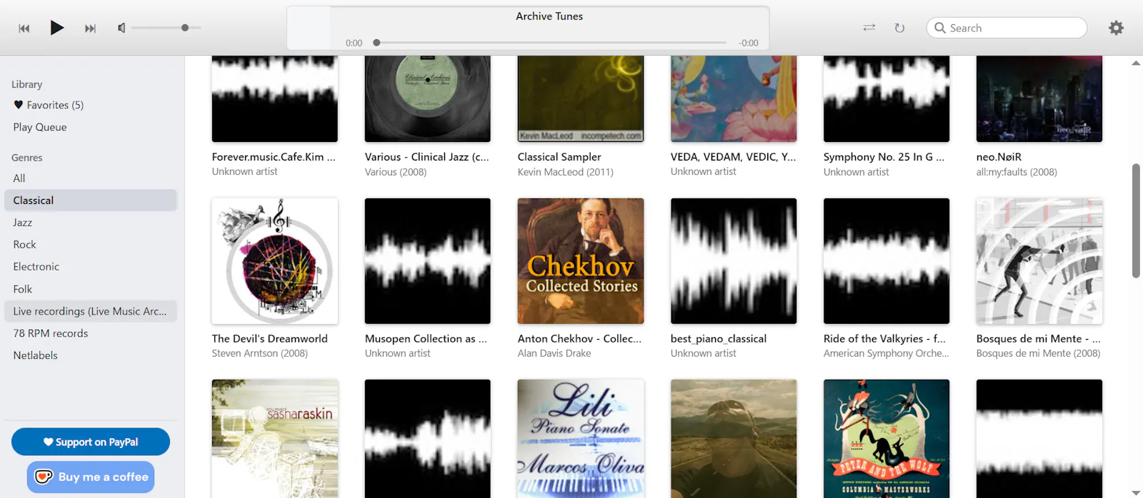Click the scrollbar up arrow

pos(1136,63)
